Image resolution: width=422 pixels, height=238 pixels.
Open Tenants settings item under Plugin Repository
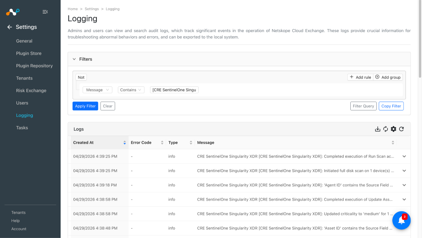pyautogui.click(x=24, y=78)
